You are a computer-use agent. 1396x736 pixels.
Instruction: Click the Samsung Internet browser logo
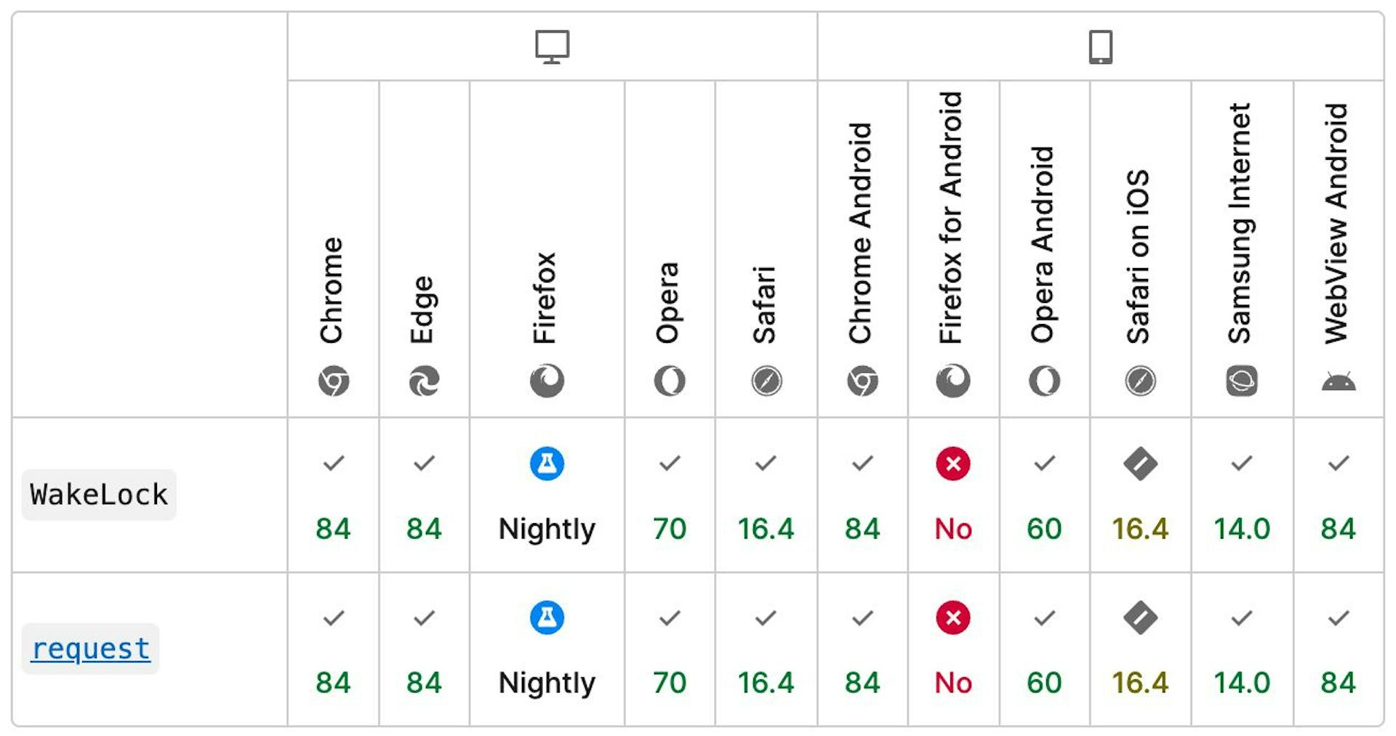point(1242,381)
